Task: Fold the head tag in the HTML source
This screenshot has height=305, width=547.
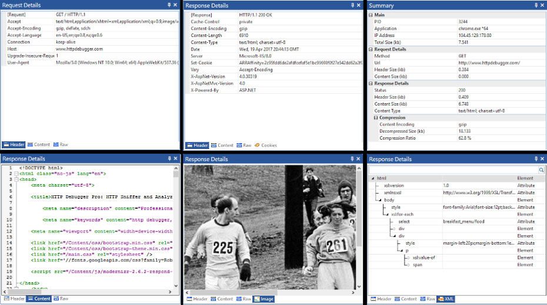Action: (16, 180)
